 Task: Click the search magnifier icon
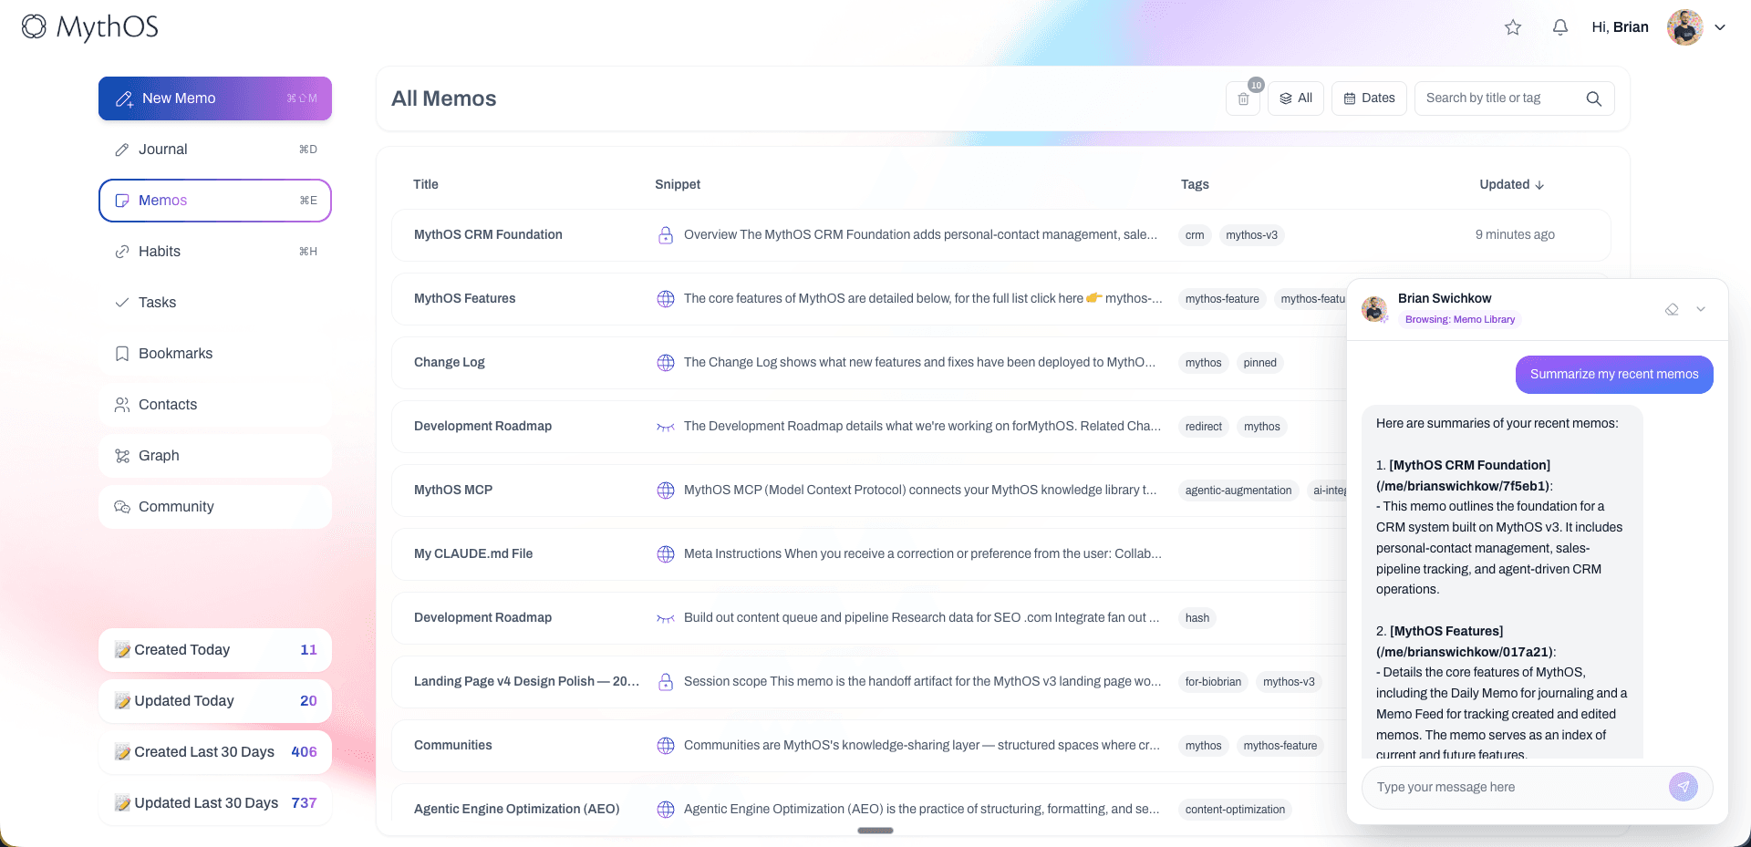(1593, 98)
